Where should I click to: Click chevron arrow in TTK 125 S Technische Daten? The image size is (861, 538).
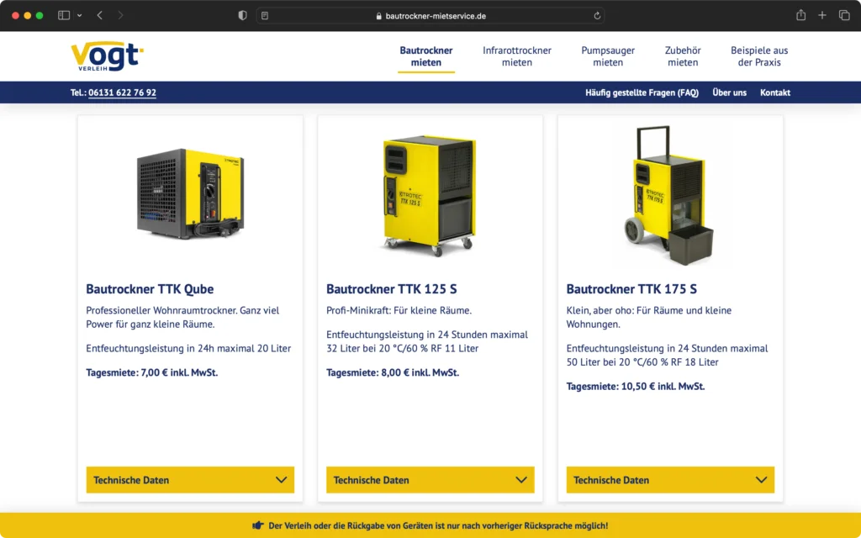[x=521, y=480]
